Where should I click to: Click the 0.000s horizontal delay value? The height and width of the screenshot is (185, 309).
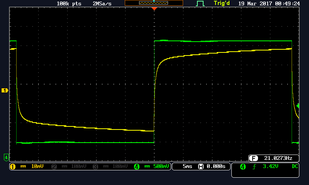pos(216,166)
